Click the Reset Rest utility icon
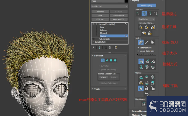188x116 pixels. click(147, 83)
